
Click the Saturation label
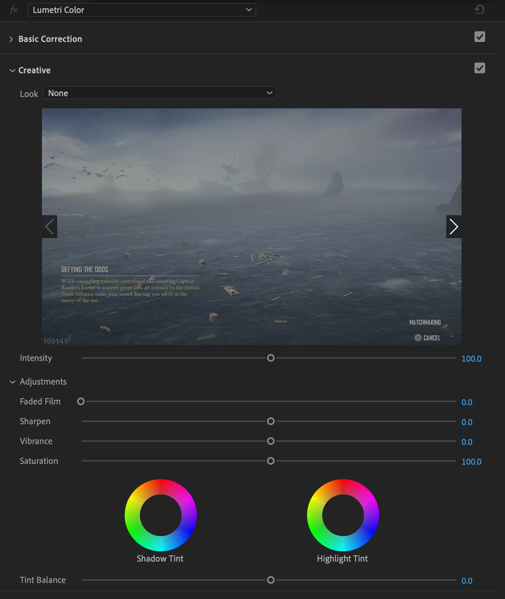point(39,461)
